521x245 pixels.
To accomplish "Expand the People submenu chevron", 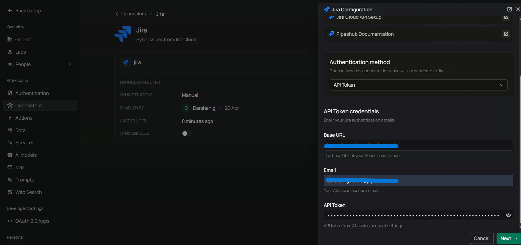I will [70, 64].
